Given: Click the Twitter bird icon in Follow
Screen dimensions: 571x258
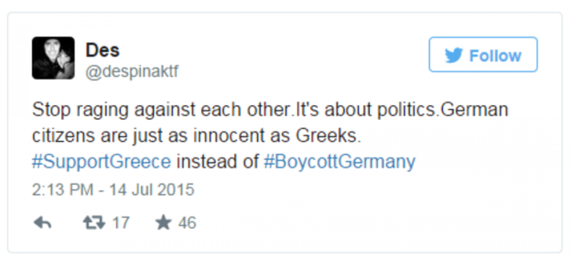Looking at the screenshot, I should click(454, 56).
